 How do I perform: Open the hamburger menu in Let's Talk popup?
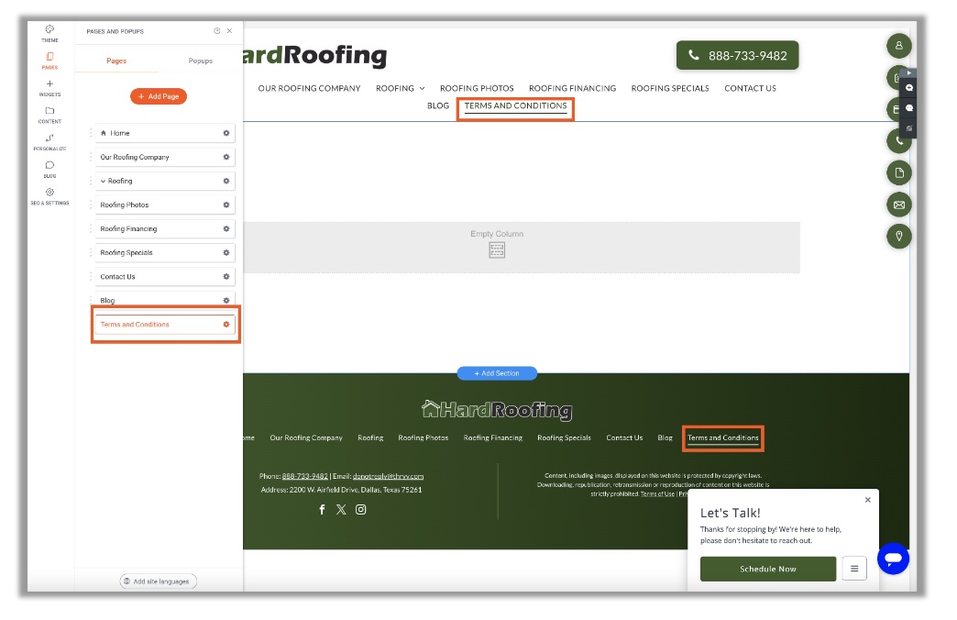pos(854,569)
